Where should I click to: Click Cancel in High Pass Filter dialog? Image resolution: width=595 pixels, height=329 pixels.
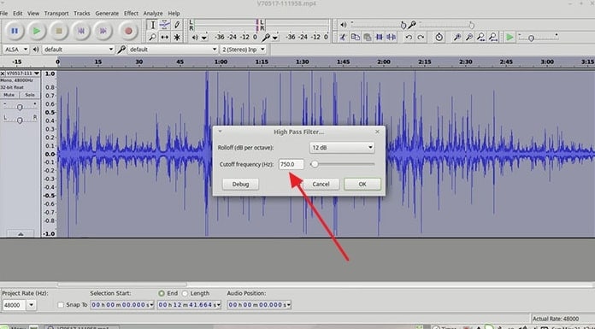[x=321, y=184]
